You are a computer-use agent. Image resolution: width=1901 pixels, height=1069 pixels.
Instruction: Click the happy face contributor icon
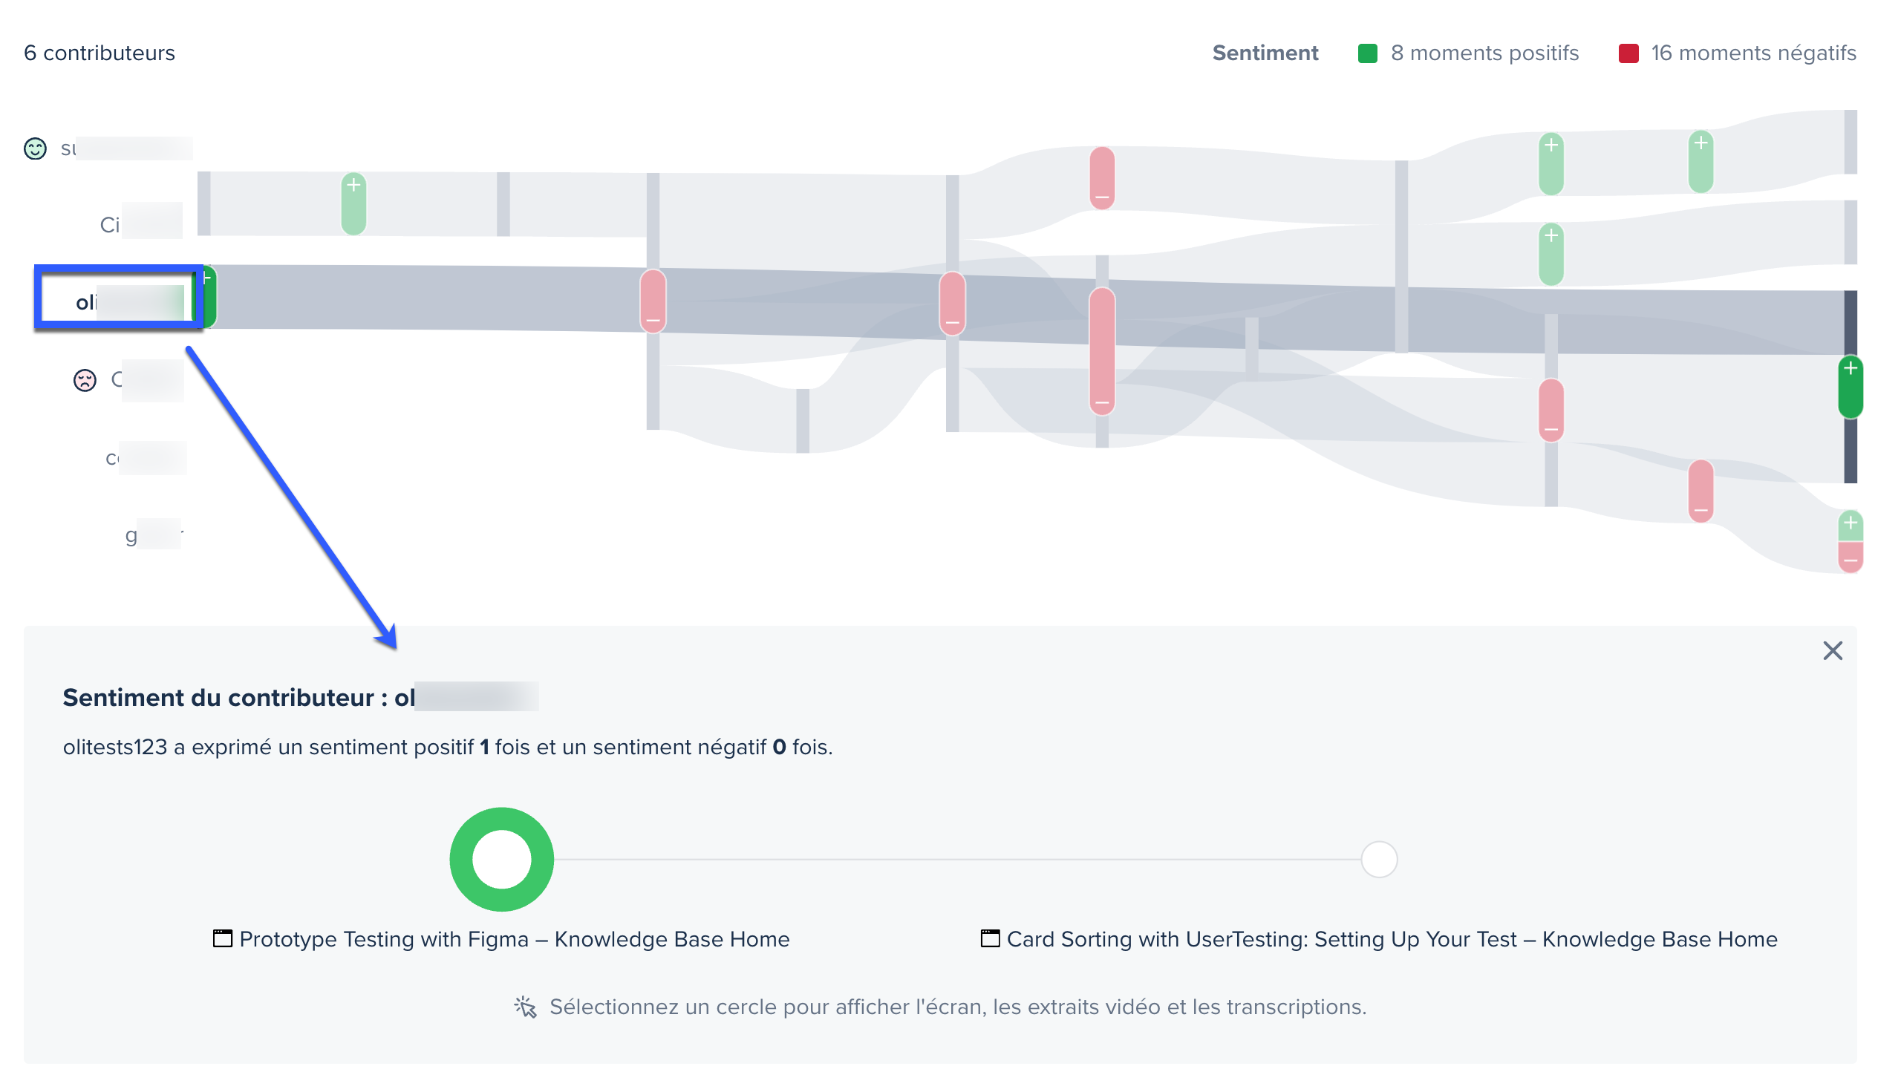click(35, 148)
